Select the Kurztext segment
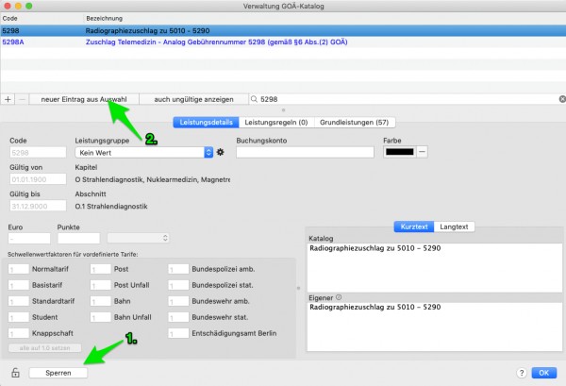The image size is (566, 386). 414,227
